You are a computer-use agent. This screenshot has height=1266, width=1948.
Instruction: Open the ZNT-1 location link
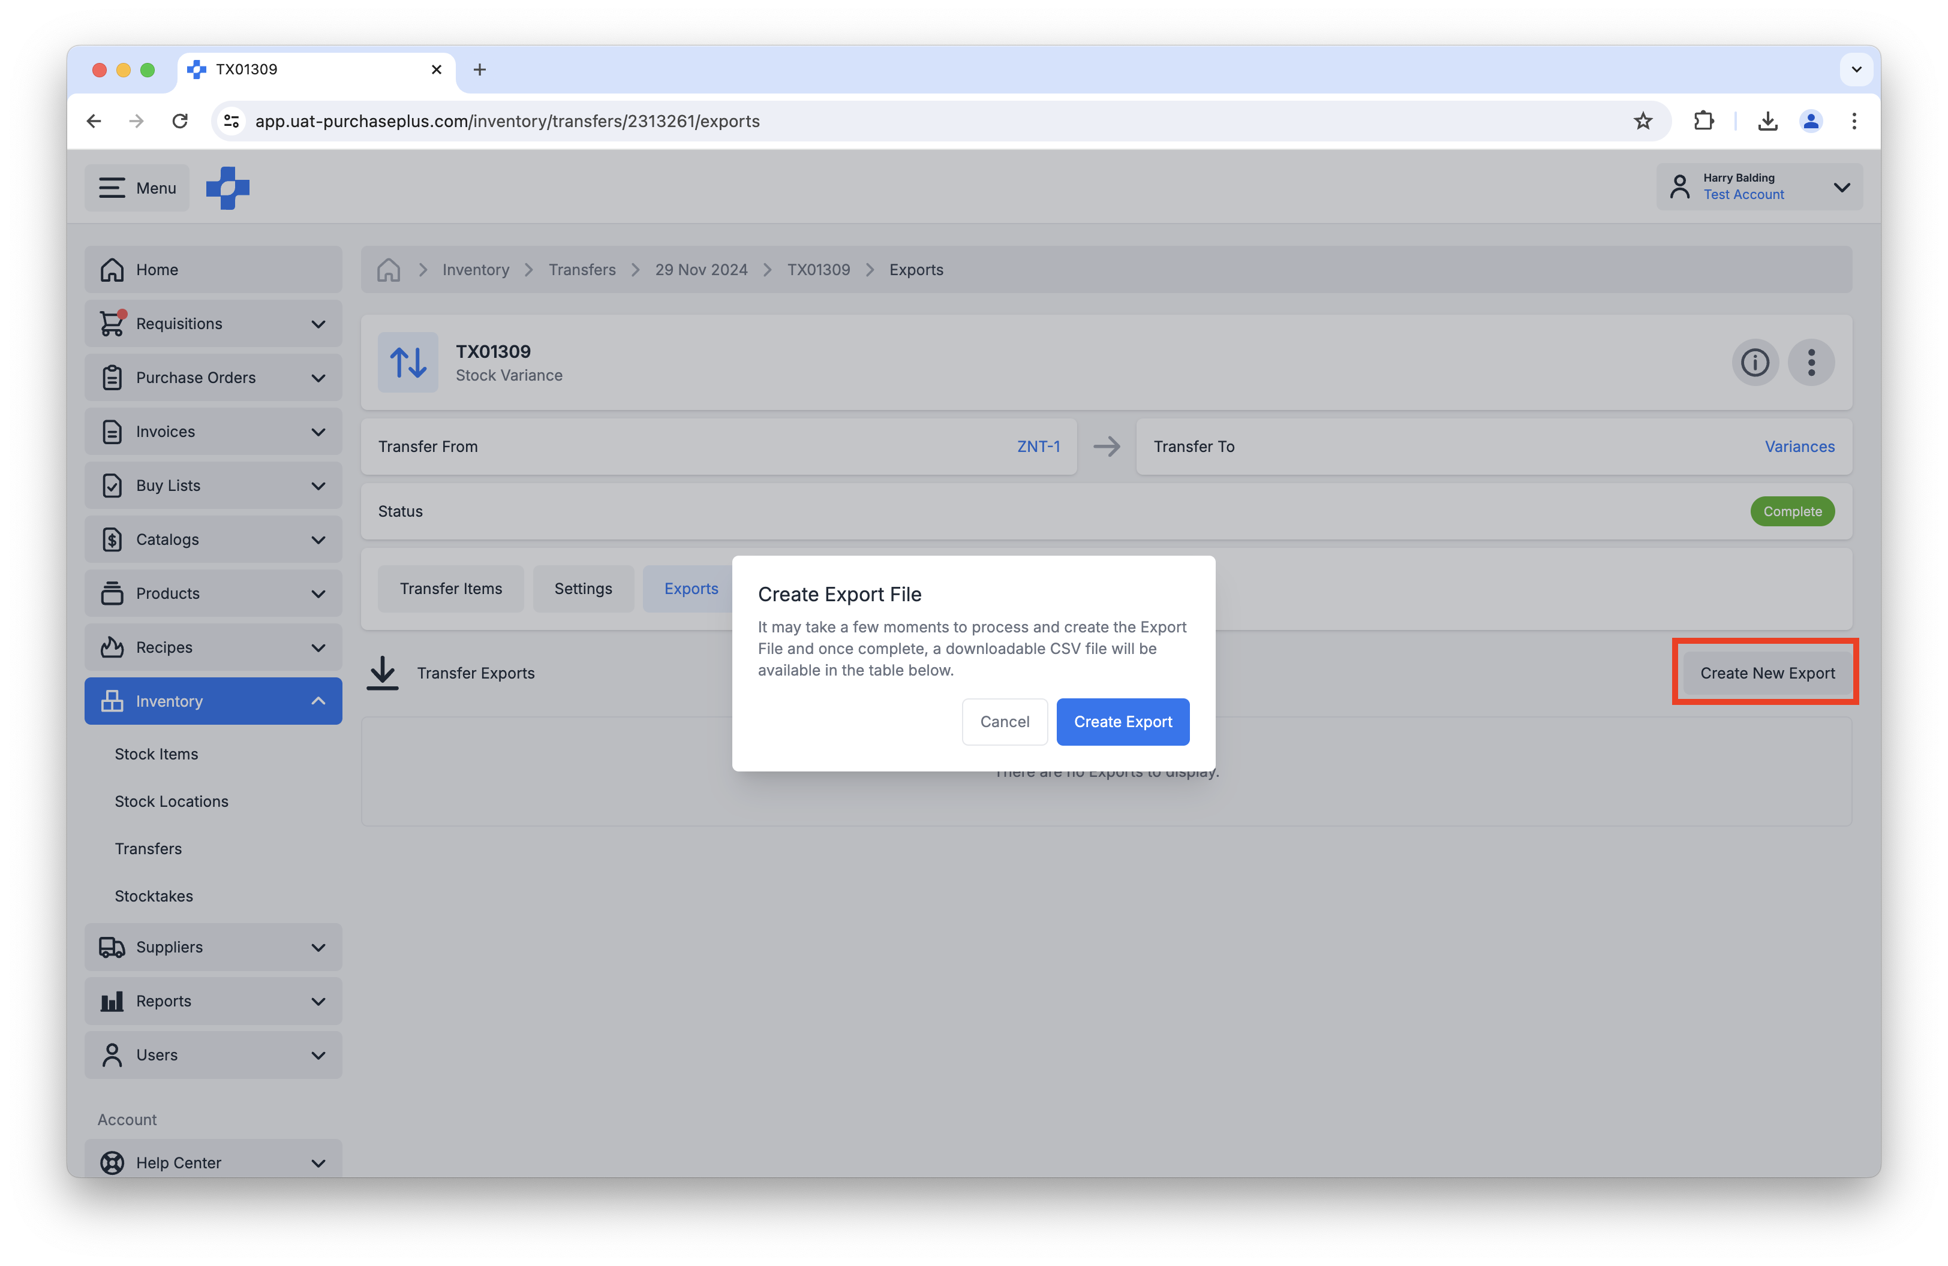1038,447
